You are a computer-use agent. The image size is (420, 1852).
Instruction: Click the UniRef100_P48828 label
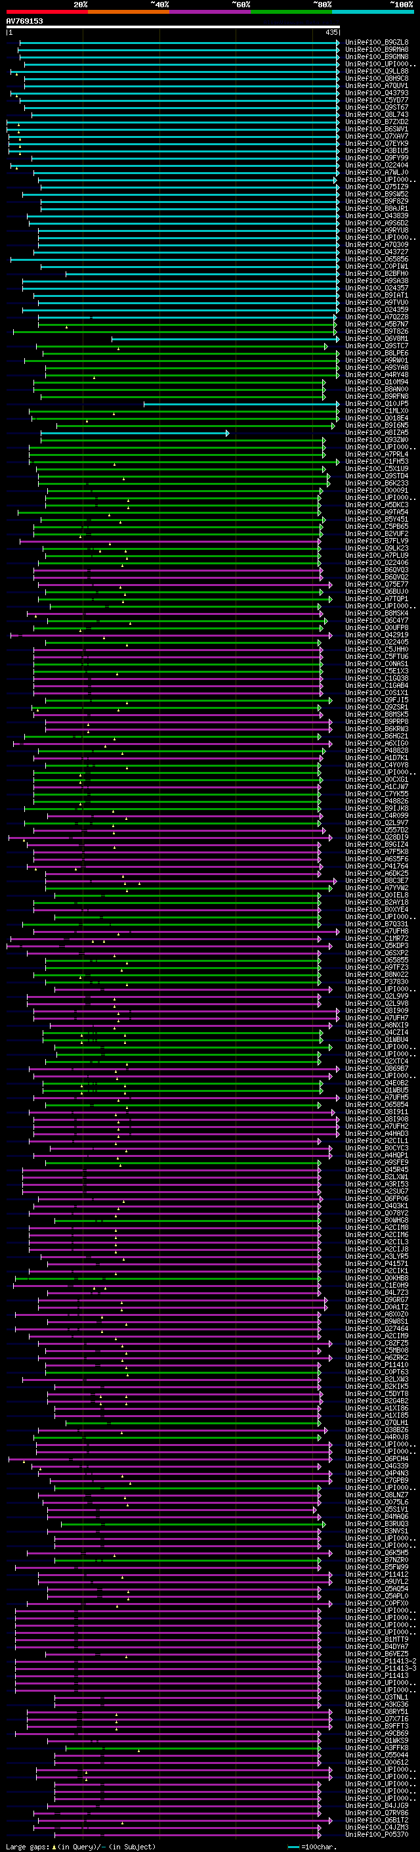(377, 750)
